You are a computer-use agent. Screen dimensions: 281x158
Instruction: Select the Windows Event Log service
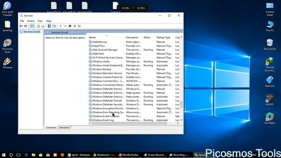coord(134,120)
